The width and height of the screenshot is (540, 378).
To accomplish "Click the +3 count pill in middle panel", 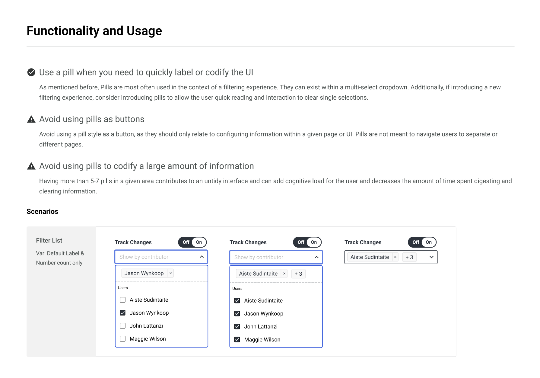I will pos(298,274).
